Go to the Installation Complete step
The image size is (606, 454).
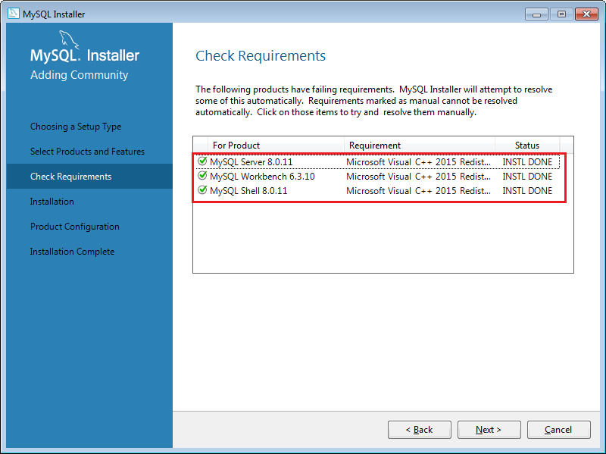[72, 252]
